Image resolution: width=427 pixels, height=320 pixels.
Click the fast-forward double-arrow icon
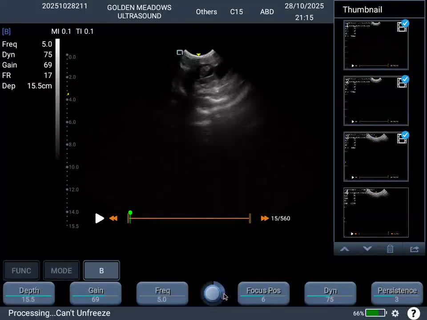click(x=265, y=218)
